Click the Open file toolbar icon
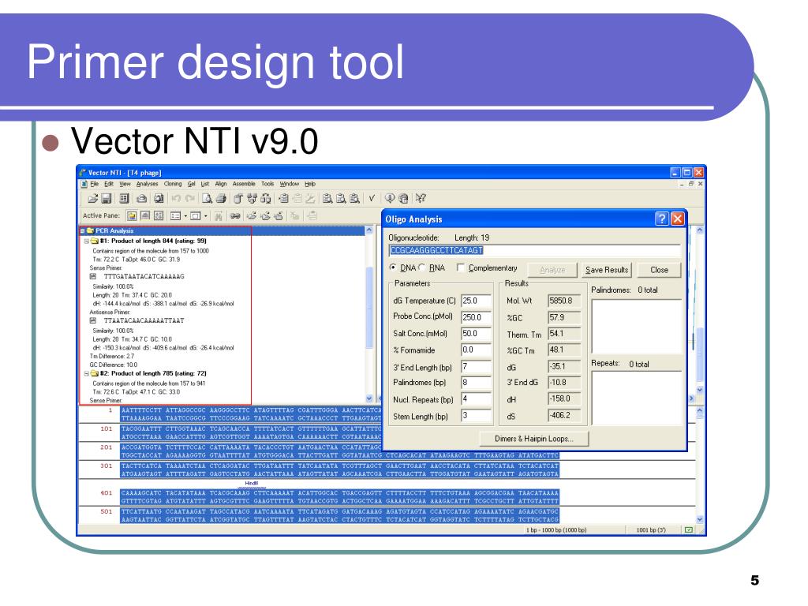This screenshot has width=808, height=606. tap(93, 198)
